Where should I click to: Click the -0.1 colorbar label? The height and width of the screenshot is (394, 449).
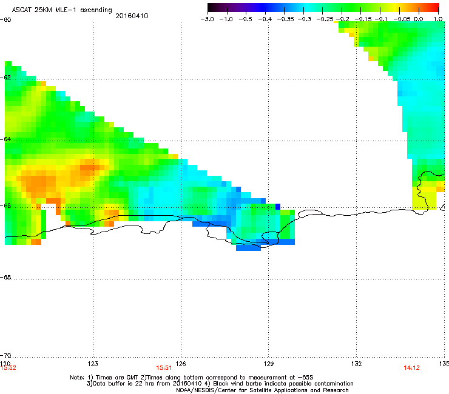[381, 19]
